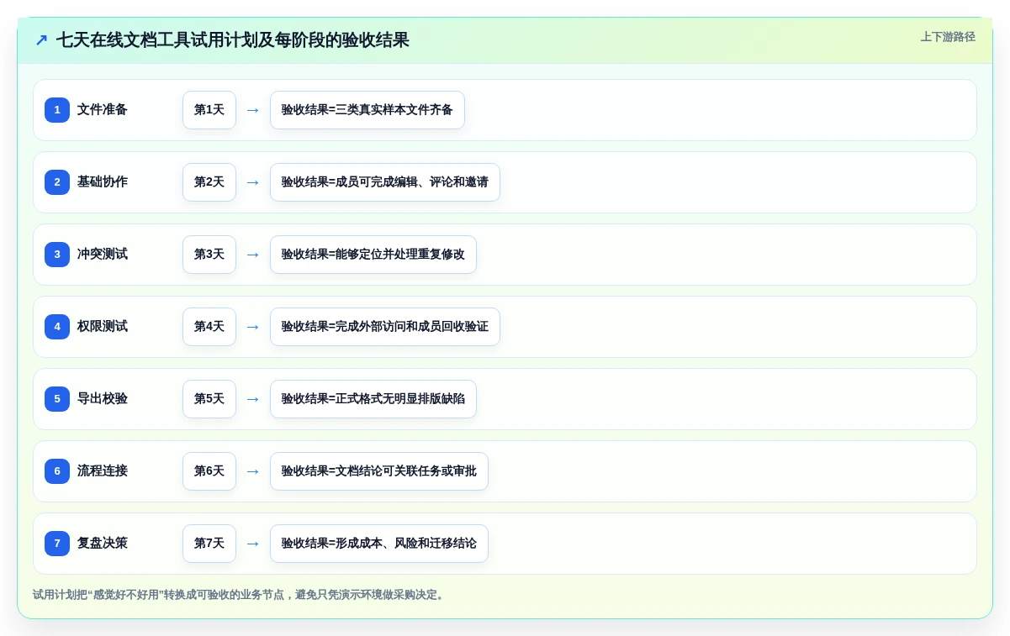Viewport: 1010px width, 636px height.
Task: Open the 验收结果=文档结论可关联任务或审批 box
Action: (x=379, y=471)
